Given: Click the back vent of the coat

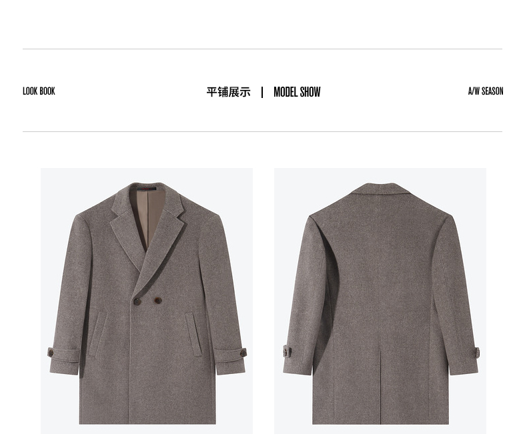Looking at the screenshot, I should coord(380,386).
